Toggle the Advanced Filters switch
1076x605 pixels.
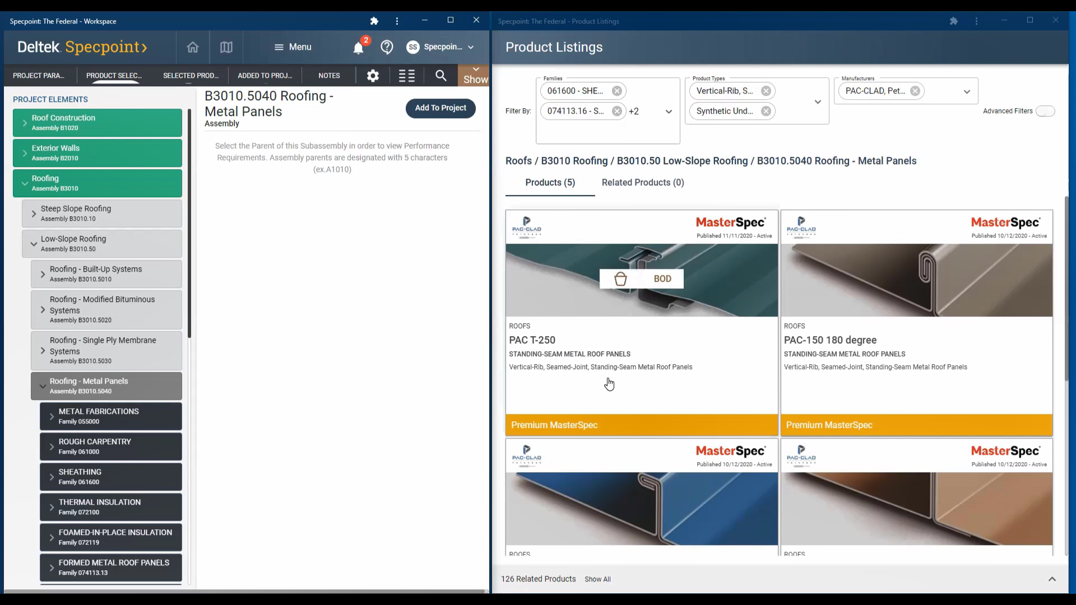(x=1045, y=111)
